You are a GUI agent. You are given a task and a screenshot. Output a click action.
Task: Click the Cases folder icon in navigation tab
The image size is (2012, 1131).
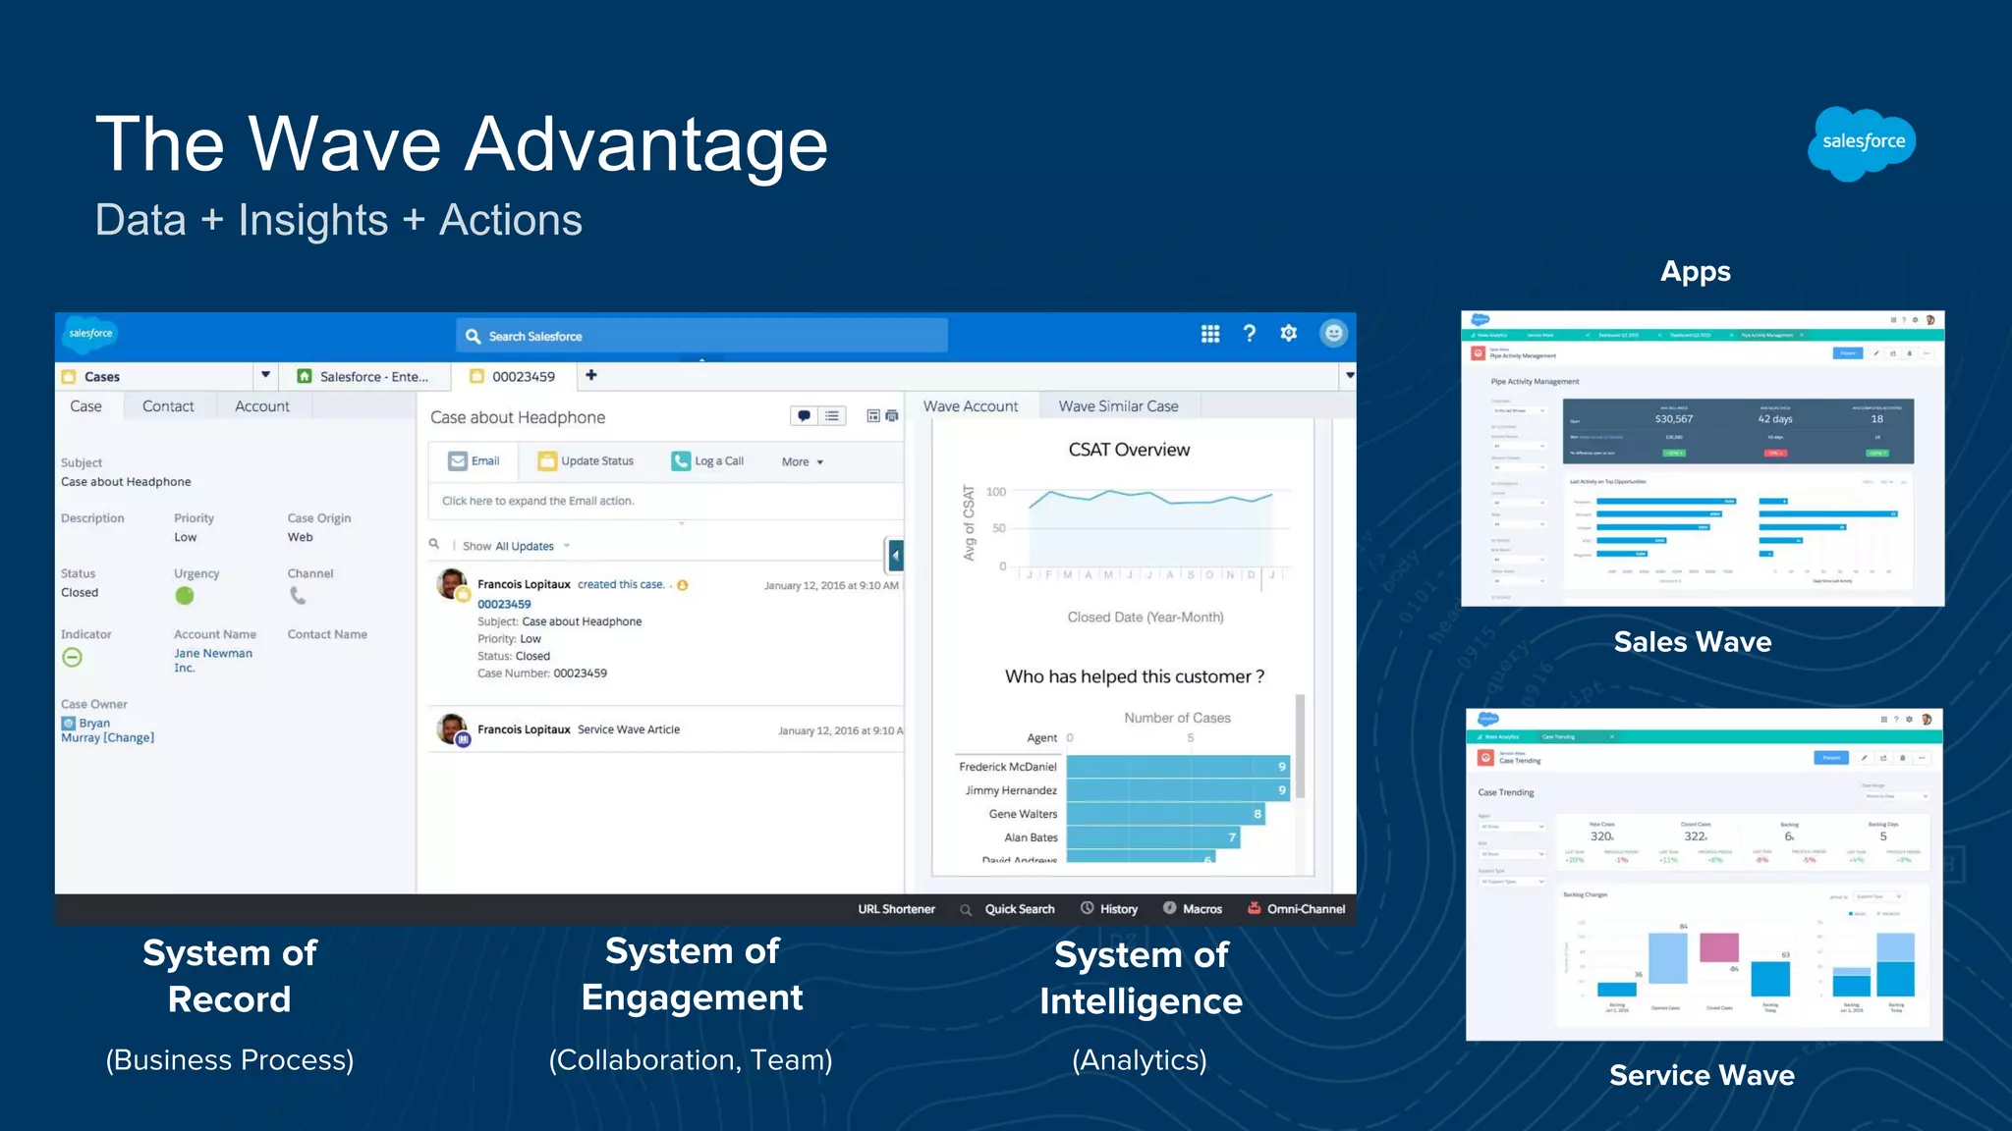coord(69,377)
